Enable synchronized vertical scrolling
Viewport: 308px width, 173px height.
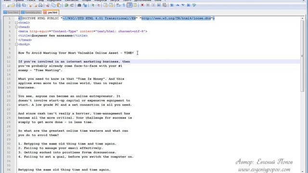tap(105, 5)
